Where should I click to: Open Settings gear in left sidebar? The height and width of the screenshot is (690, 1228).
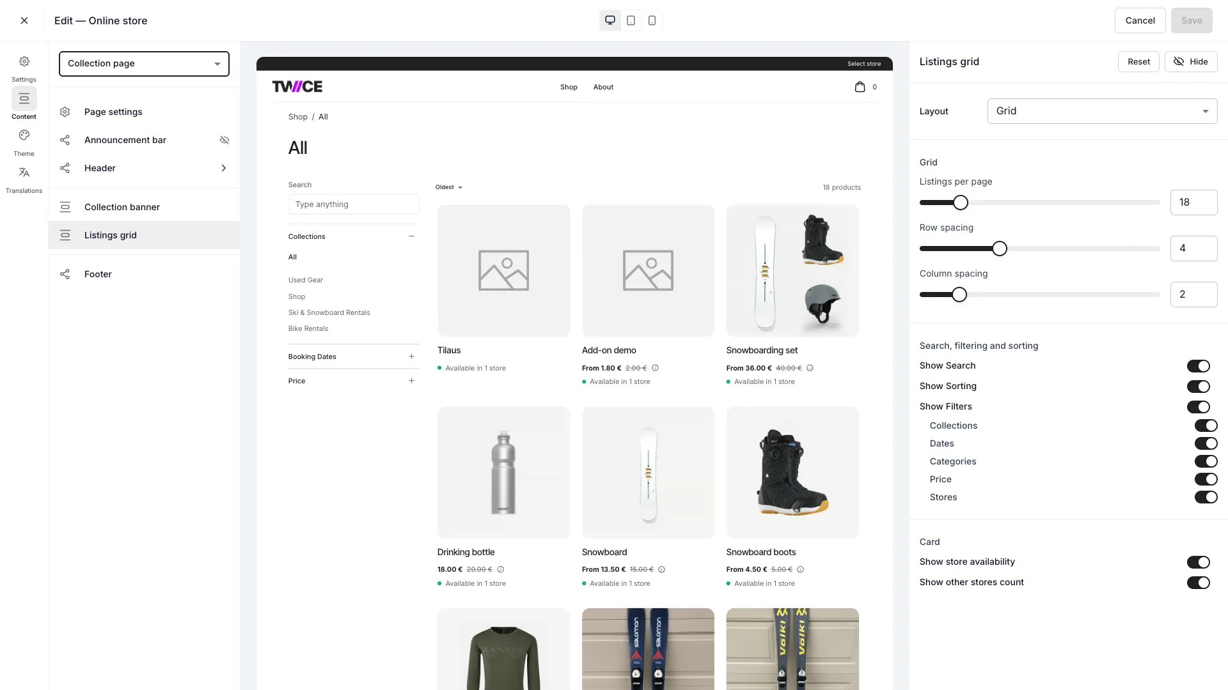point(24,62)
